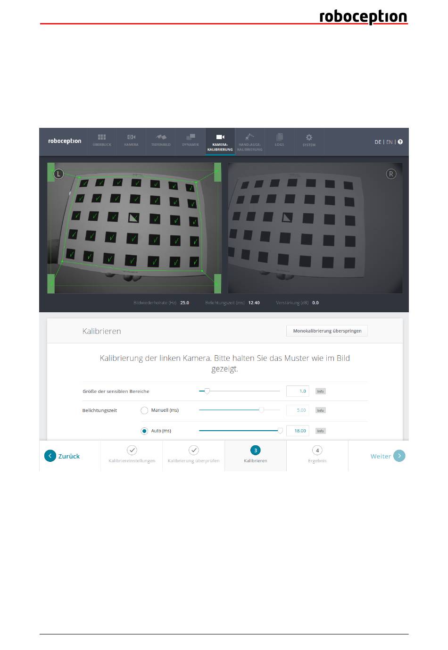Go to step Kalibriereinstellungen
This screenshot has height=650, width=448.
132,455
